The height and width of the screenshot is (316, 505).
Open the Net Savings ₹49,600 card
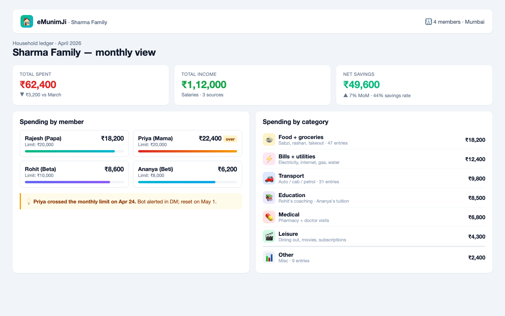coord(414,85)
